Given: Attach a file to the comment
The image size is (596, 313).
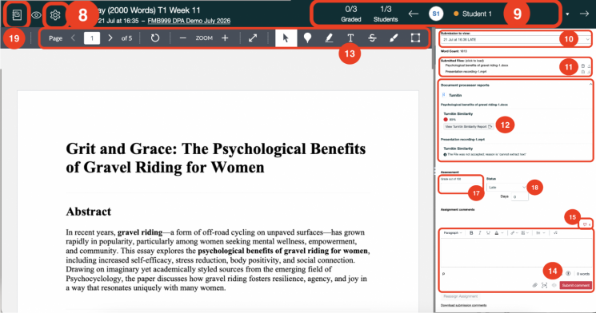Looking at the screenshot, I should [x=535, y=285].
